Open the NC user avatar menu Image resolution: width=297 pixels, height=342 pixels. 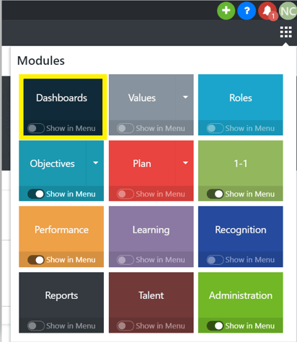(288, 11)
